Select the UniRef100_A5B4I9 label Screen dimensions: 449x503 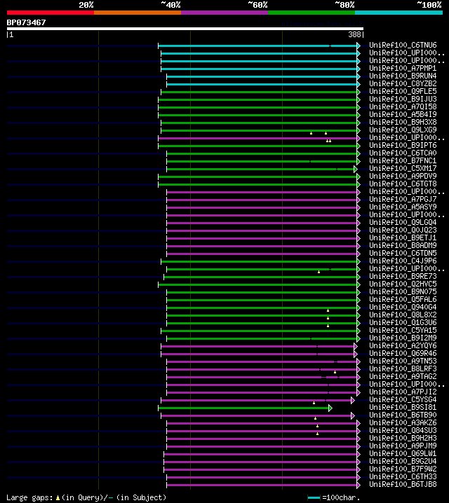[403, 114]
